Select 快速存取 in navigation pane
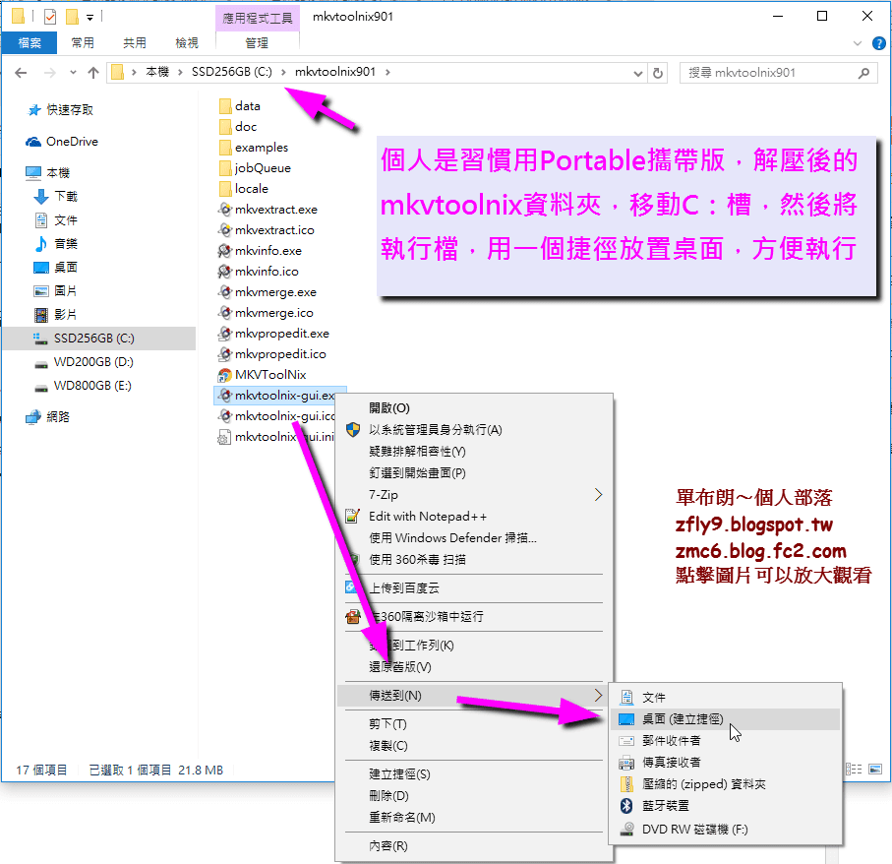Screen dimensions: 892x864 tap(61, 110)
